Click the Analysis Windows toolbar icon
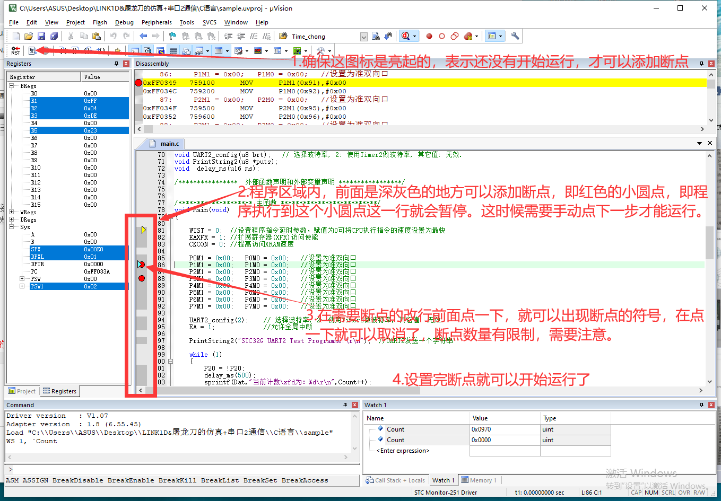This screenshot has height=501, width=721. tap(258, 51)
